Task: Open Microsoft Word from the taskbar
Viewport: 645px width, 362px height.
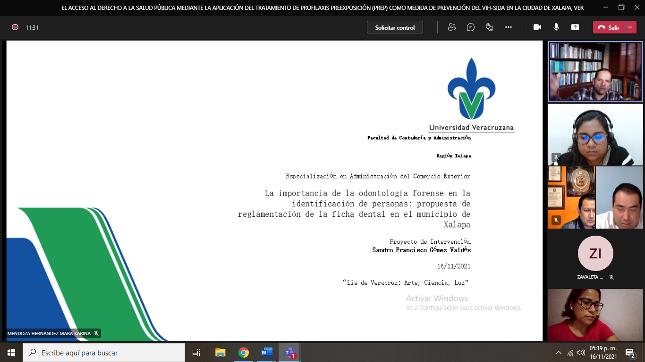Action: [267, 353]
